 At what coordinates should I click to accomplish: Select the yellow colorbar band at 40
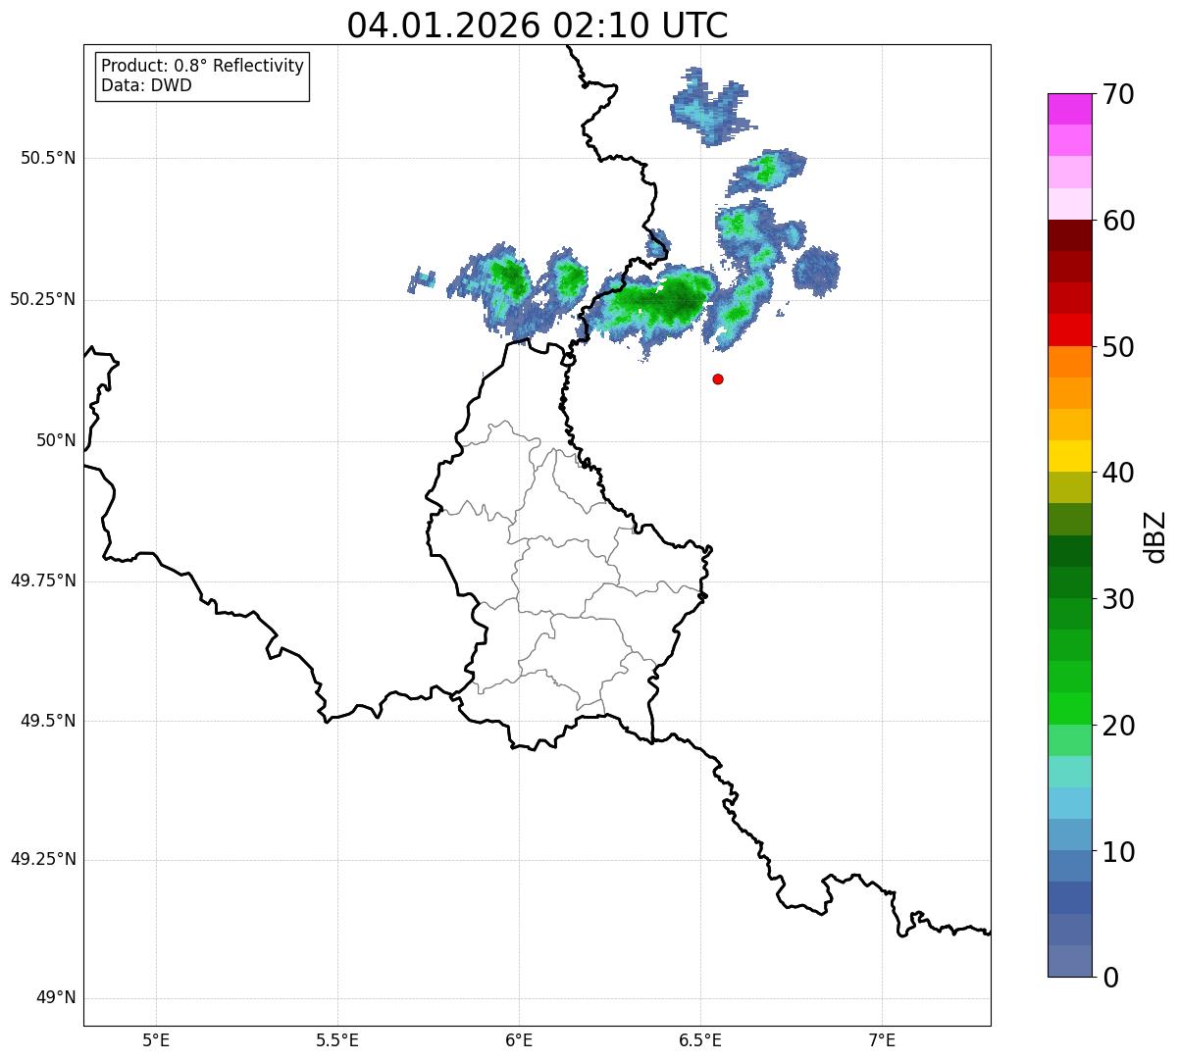pyautogui.click(x=1069, y=456)
